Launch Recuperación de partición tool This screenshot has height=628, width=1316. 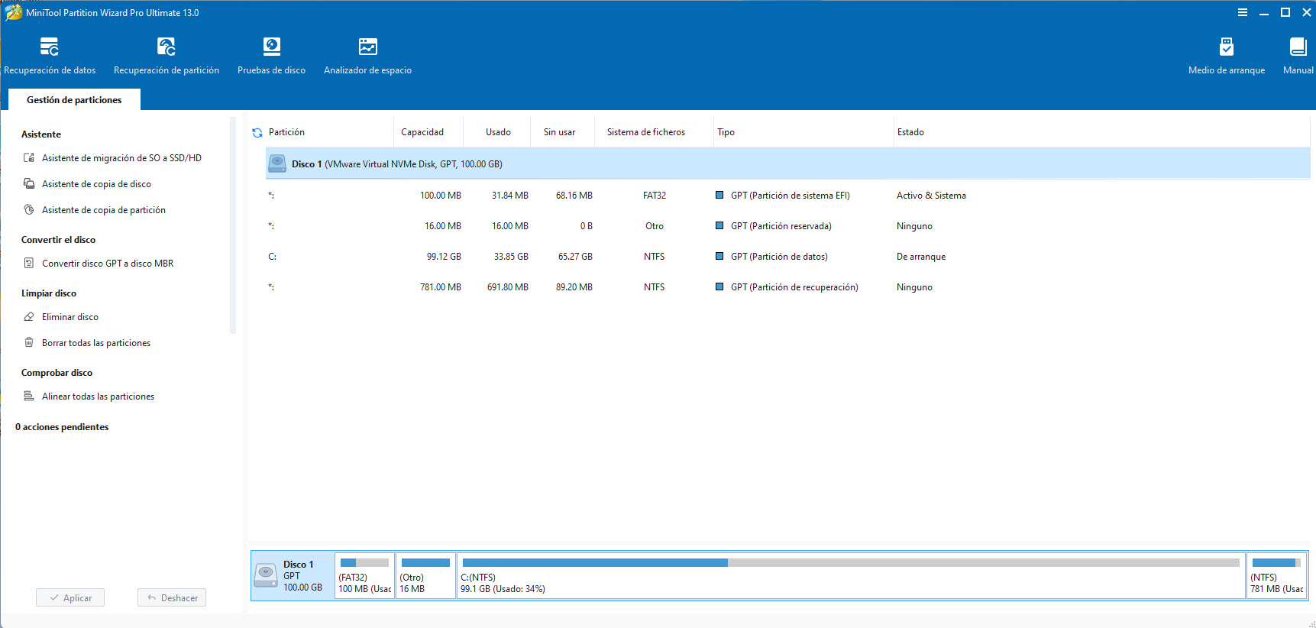167,56
